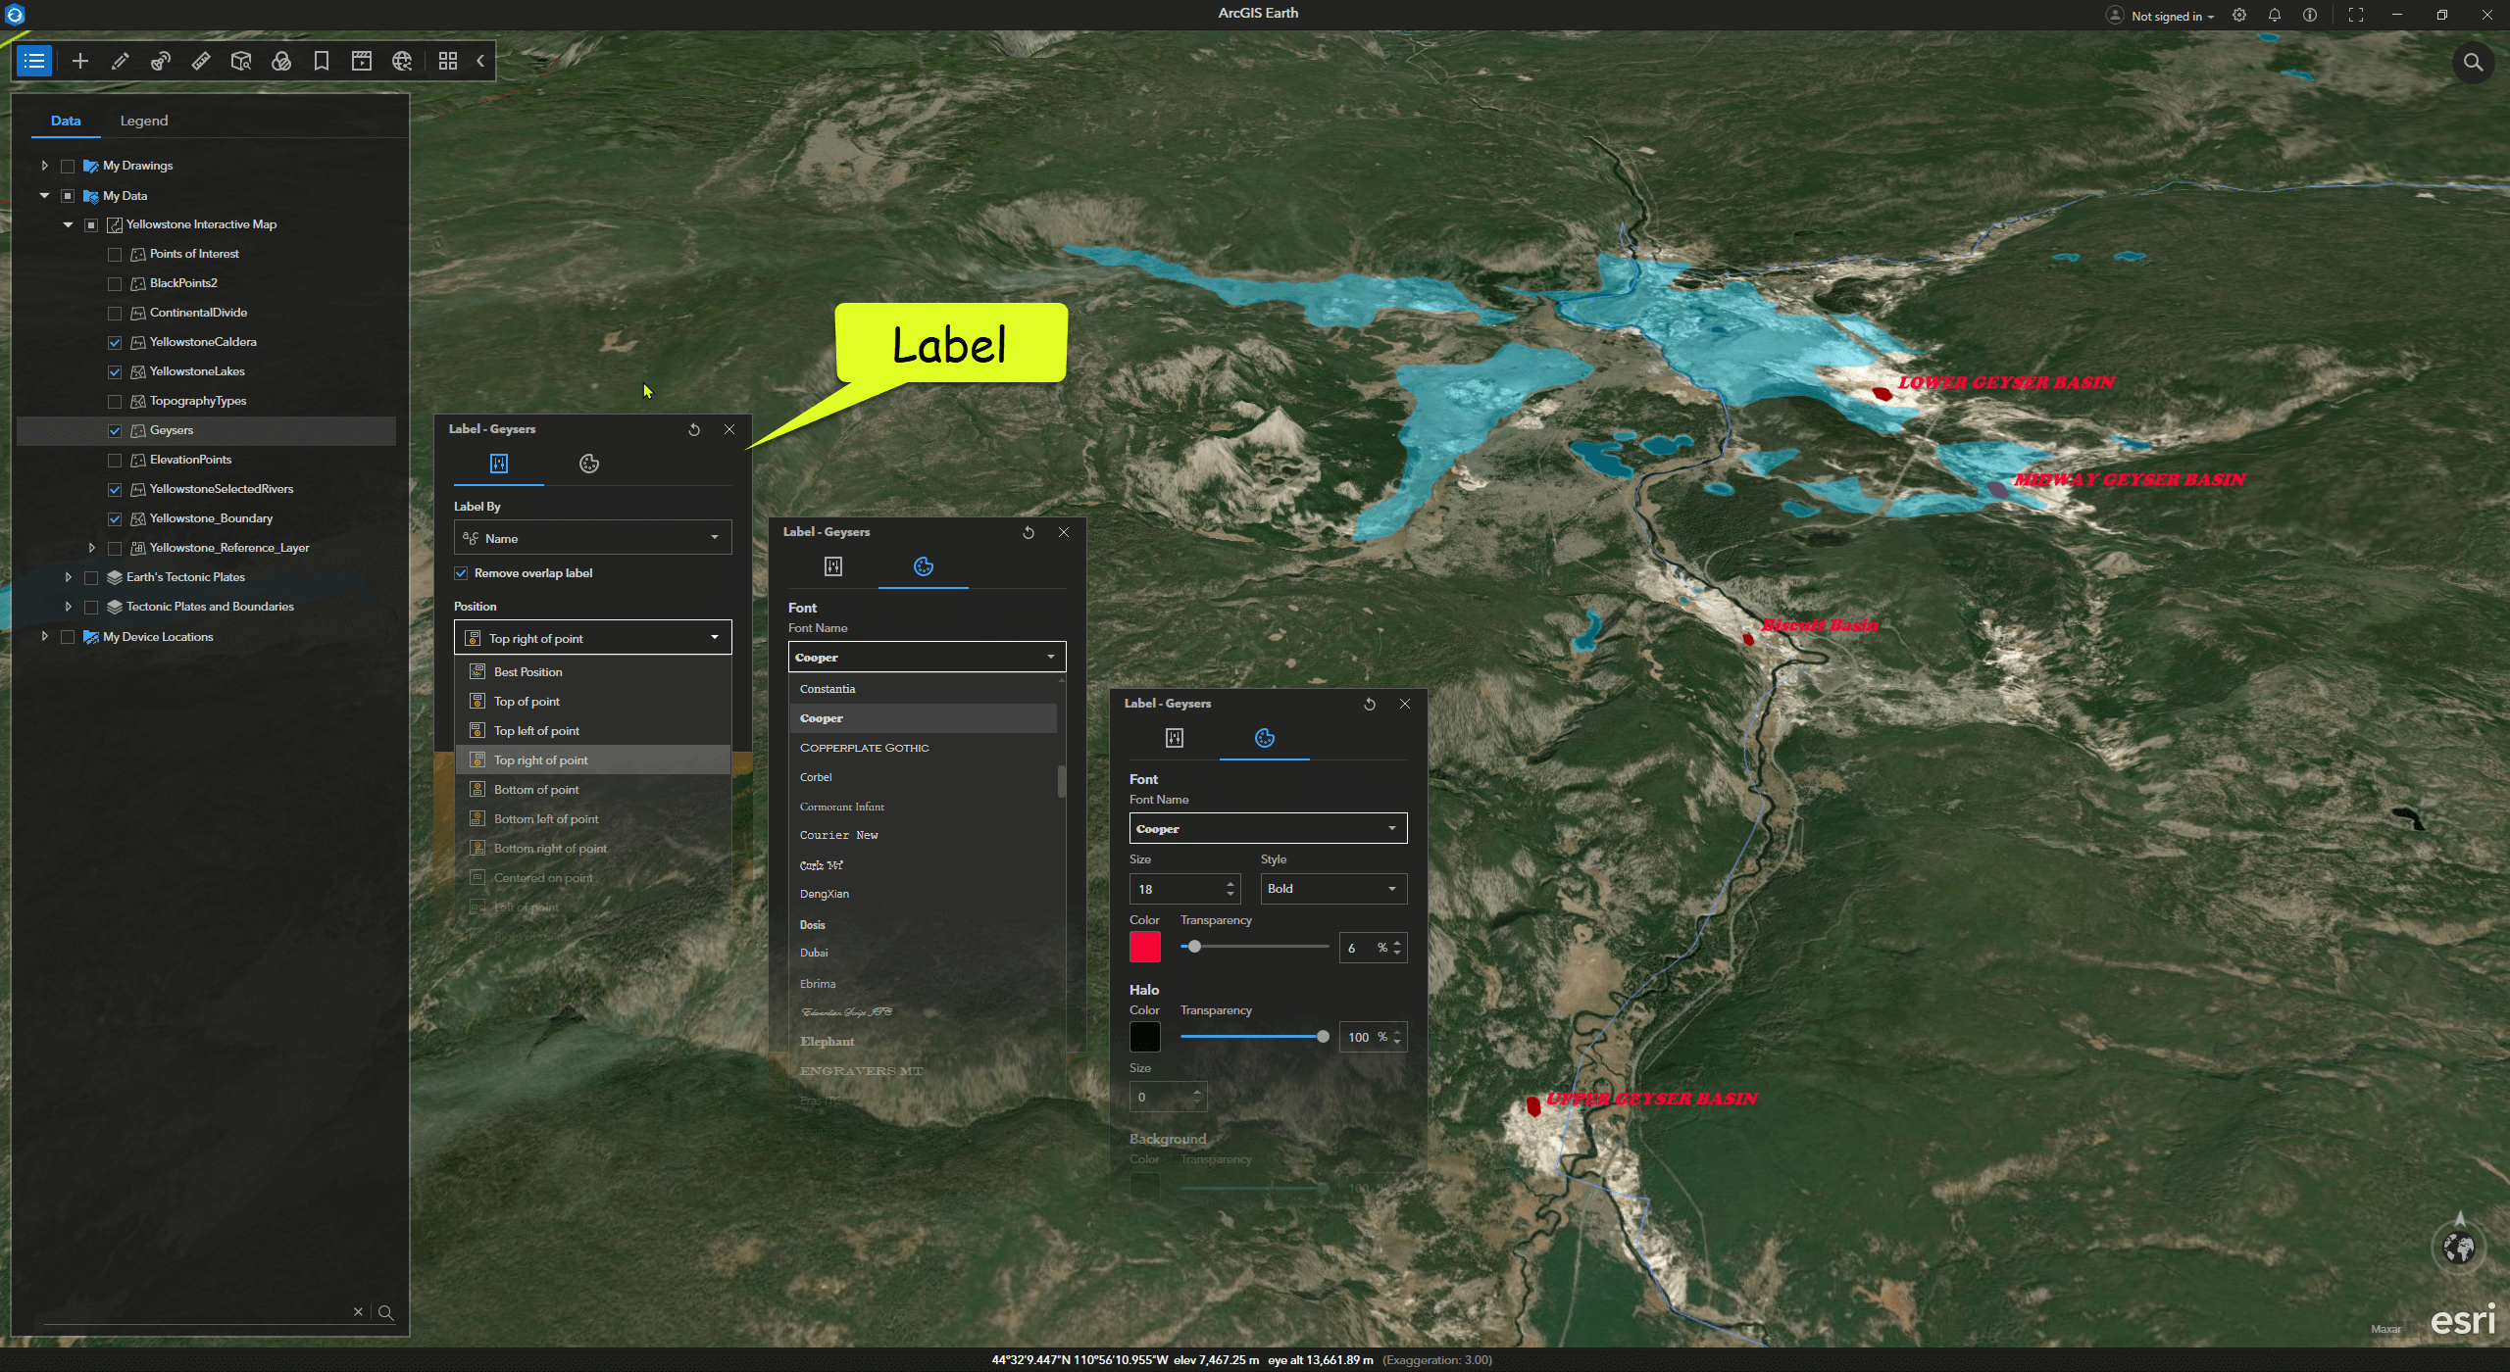Screen dimensions: 2510x1372
Task: Click the Share globe icon
Action: tap(402, 61)
